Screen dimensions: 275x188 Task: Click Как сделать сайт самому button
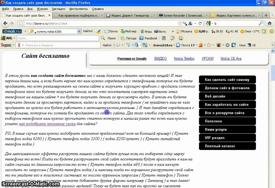(227, 80)
